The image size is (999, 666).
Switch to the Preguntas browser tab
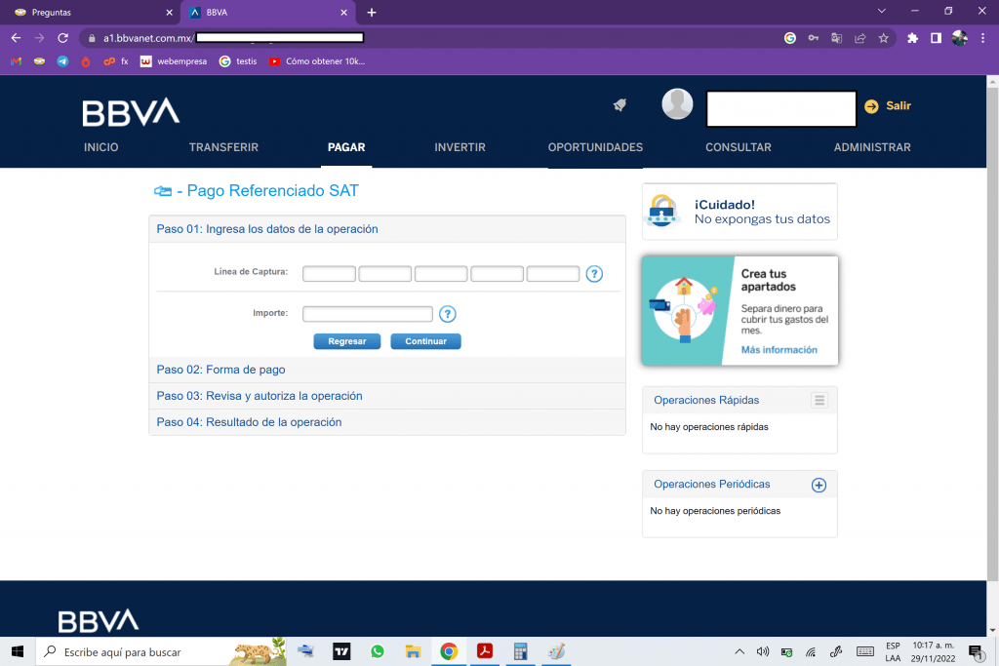coord(91,12)
